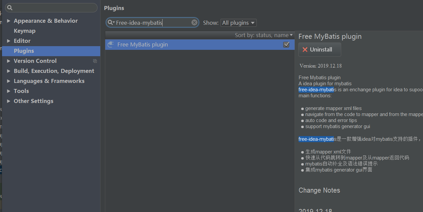This screenshot has height=212, width=423.
Task: Open the Show All plugins dropdown
Action: point(239,23)
